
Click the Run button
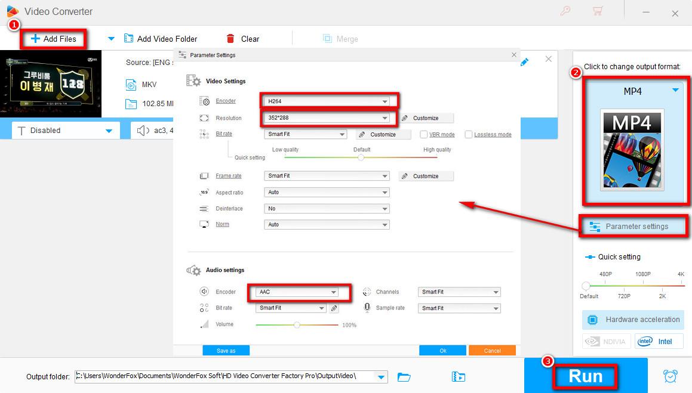585,376
